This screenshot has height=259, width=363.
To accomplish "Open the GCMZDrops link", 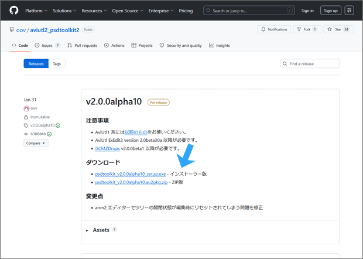I will 107,148.
